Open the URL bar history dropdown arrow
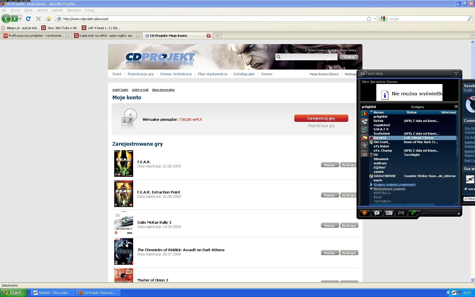This screenshot has height=297, width=475. pyautogui.click(x=375, y=19)
